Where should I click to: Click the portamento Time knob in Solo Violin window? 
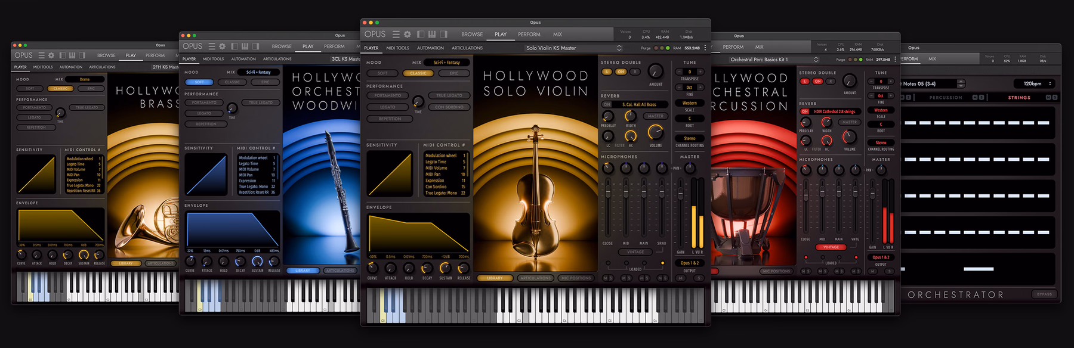tap(418, 101)
